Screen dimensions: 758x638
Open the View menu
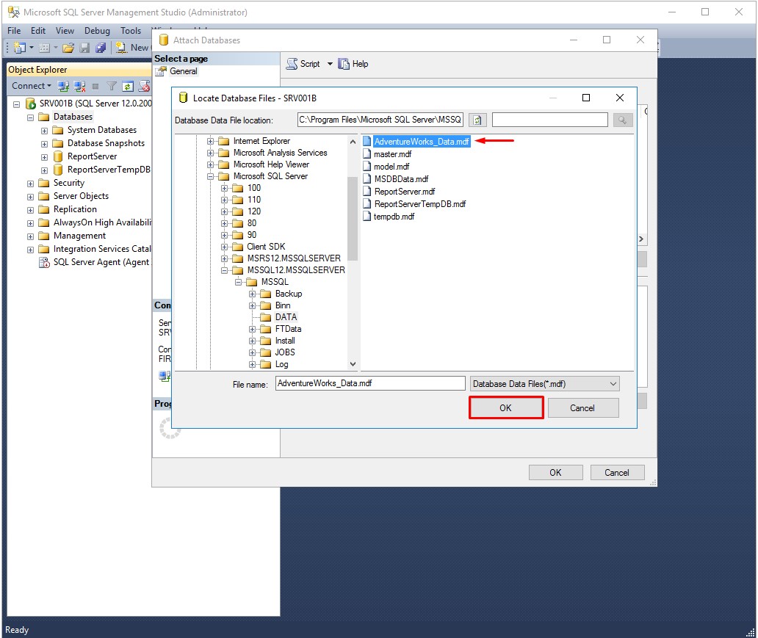(x=65, y=30)
